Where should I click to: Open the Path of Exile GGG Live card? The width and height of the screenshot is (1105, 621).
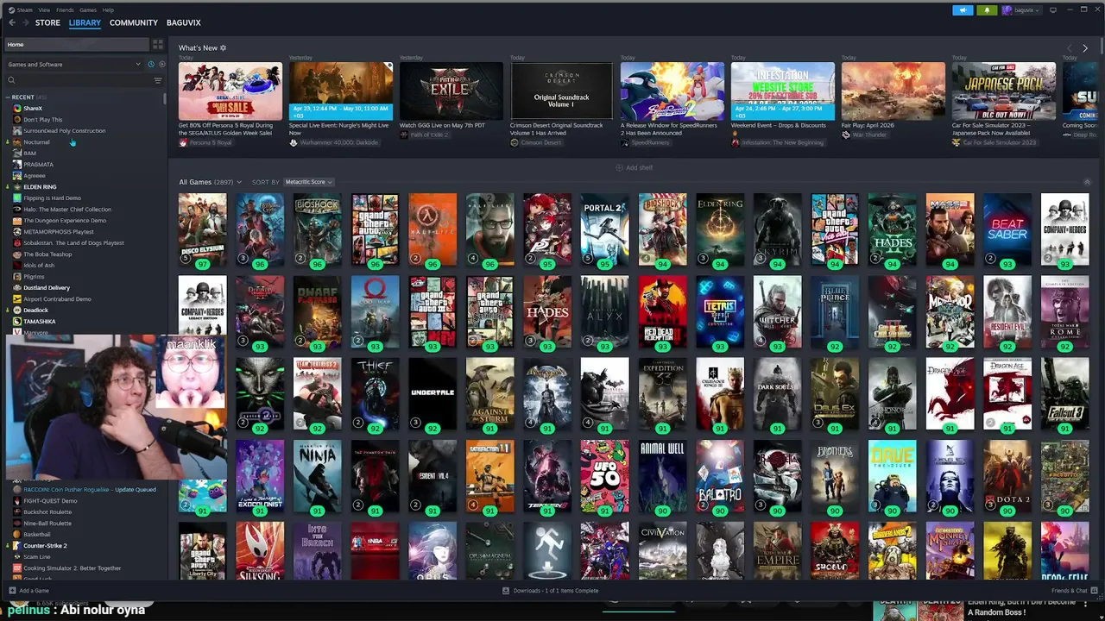point(451,91)
